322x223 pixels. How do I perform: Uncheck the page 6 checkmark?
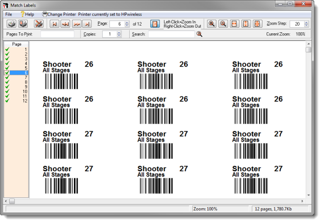point(7,73)
